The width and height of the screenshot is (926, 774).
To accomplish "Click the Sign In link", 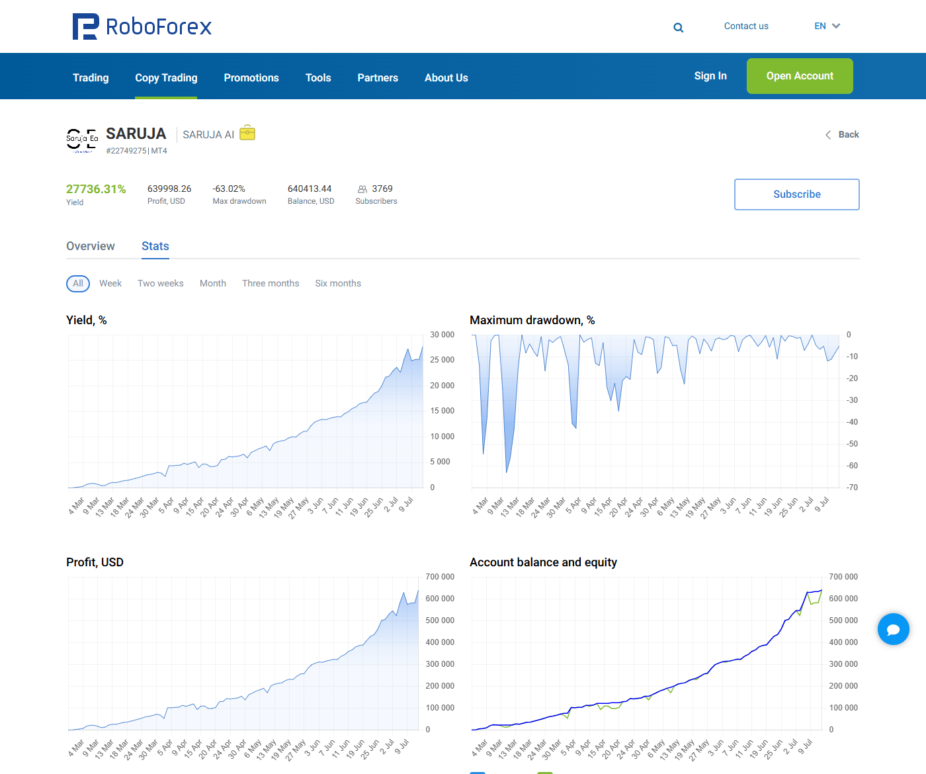I will coord(710,75).
